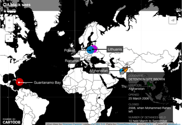Screen dimensions: 182x125
Task: Click DETENTION SITE BROWN codename text
Action: (146, 79)
